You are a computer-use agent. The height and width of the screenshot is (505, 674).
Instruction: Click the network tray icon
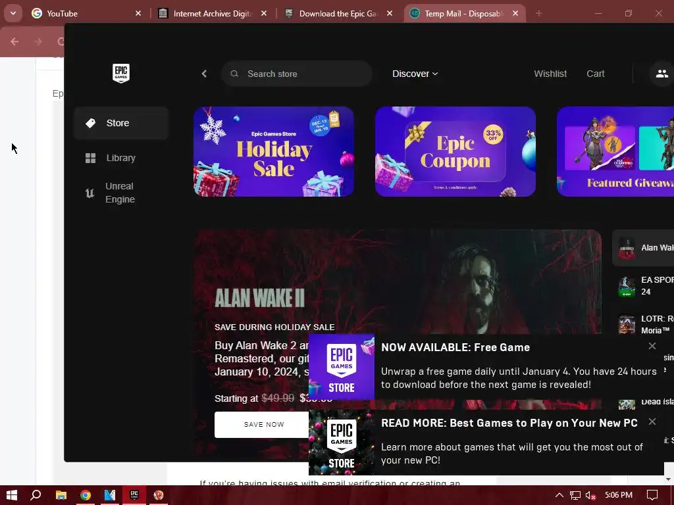[575, 496]
